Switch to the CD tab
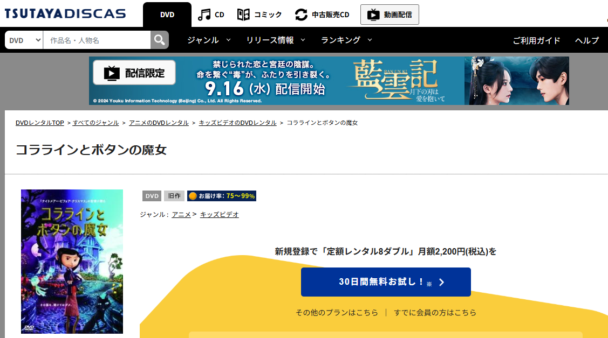This screenshot has width=608, height=338. (x=211, y=15)
